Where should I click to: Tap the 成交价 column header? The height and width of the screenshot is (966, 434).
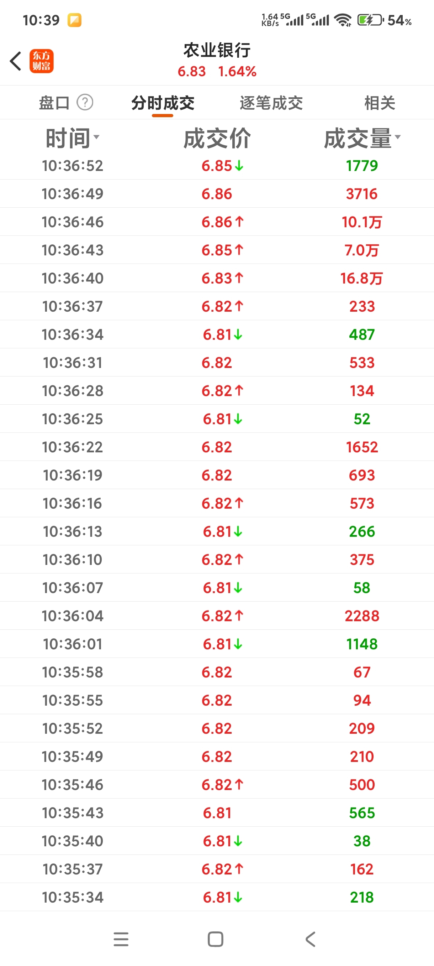(x=217, y=138)
